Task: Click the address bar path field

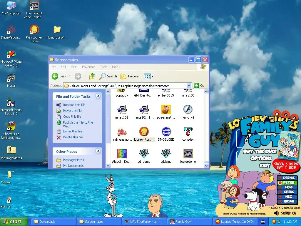Action: [125, 86]
